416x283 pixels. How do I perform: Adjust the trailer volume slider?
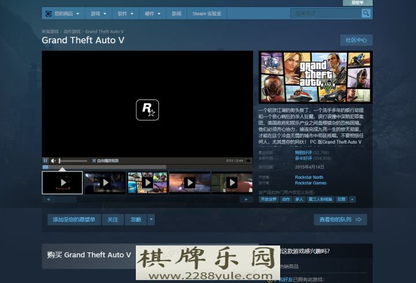[73, 161]
